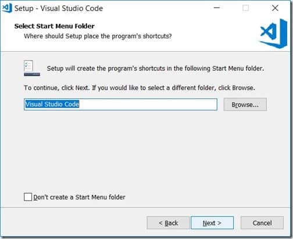Continue setup with the Next button
The image size is (293, 239).
pyautogui.click(x=212, y=223)
